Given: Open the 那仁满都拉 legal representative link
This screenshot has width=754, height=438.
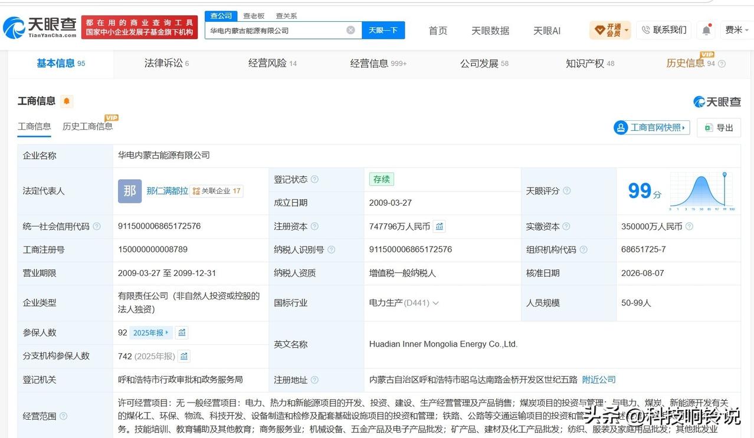Looking at the screenshot, I should 168,191.
